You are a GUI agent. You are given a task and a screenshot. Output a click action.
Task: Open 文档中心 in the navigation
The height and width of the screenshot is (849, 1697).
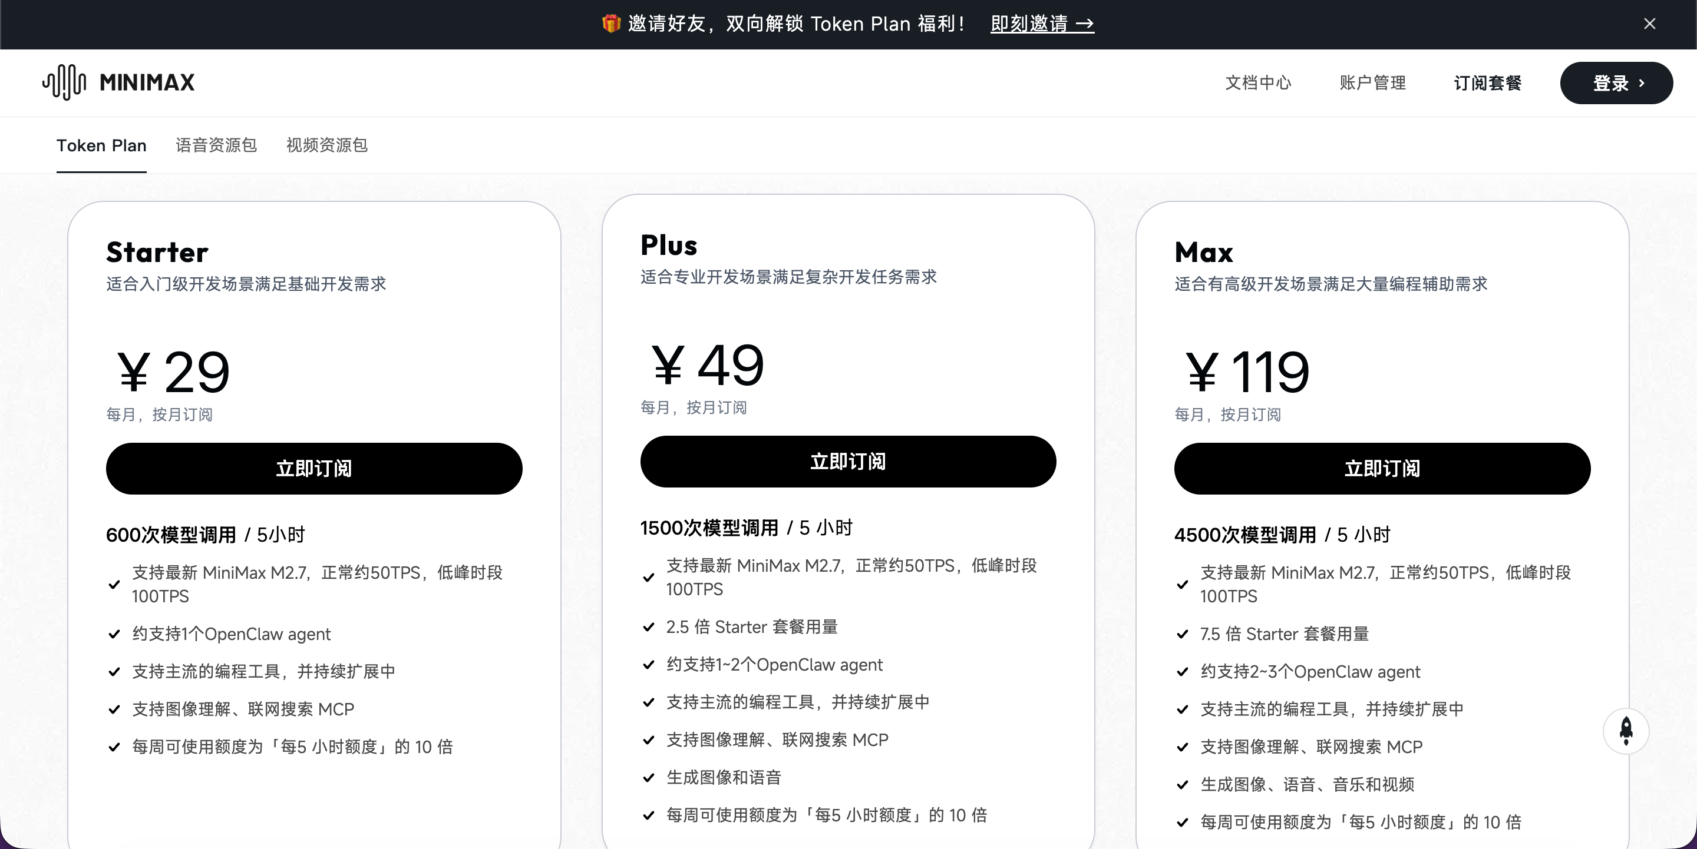pos(1257,83)
